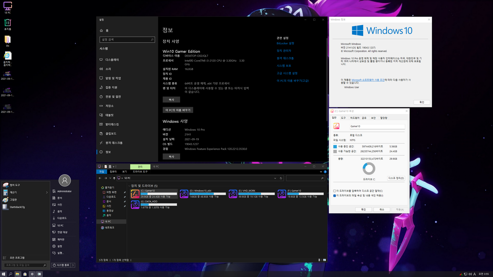This screenshot has width=493, height=277.
Task: Toggle allow file indexing checkbox
Action: tap(335, 196)
